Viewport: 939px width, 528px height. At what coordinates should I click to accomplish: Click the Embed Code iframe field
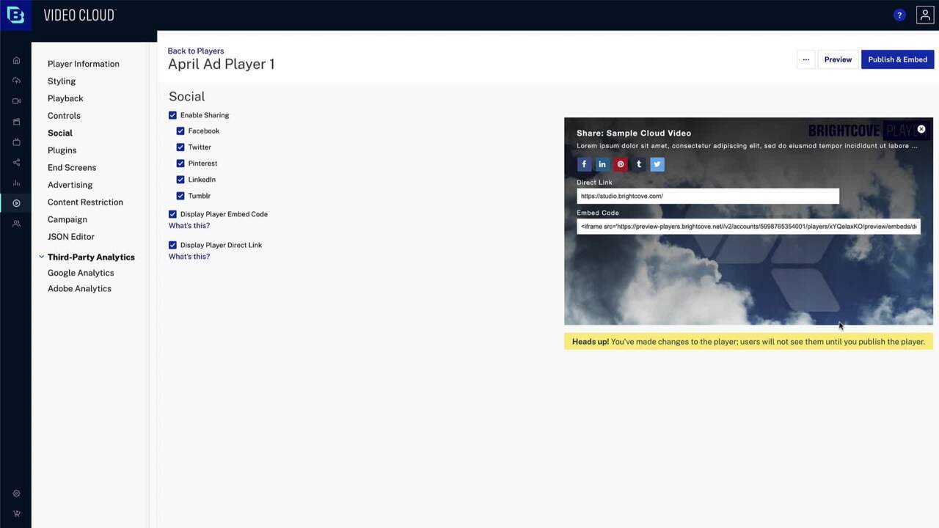(748, 227)
